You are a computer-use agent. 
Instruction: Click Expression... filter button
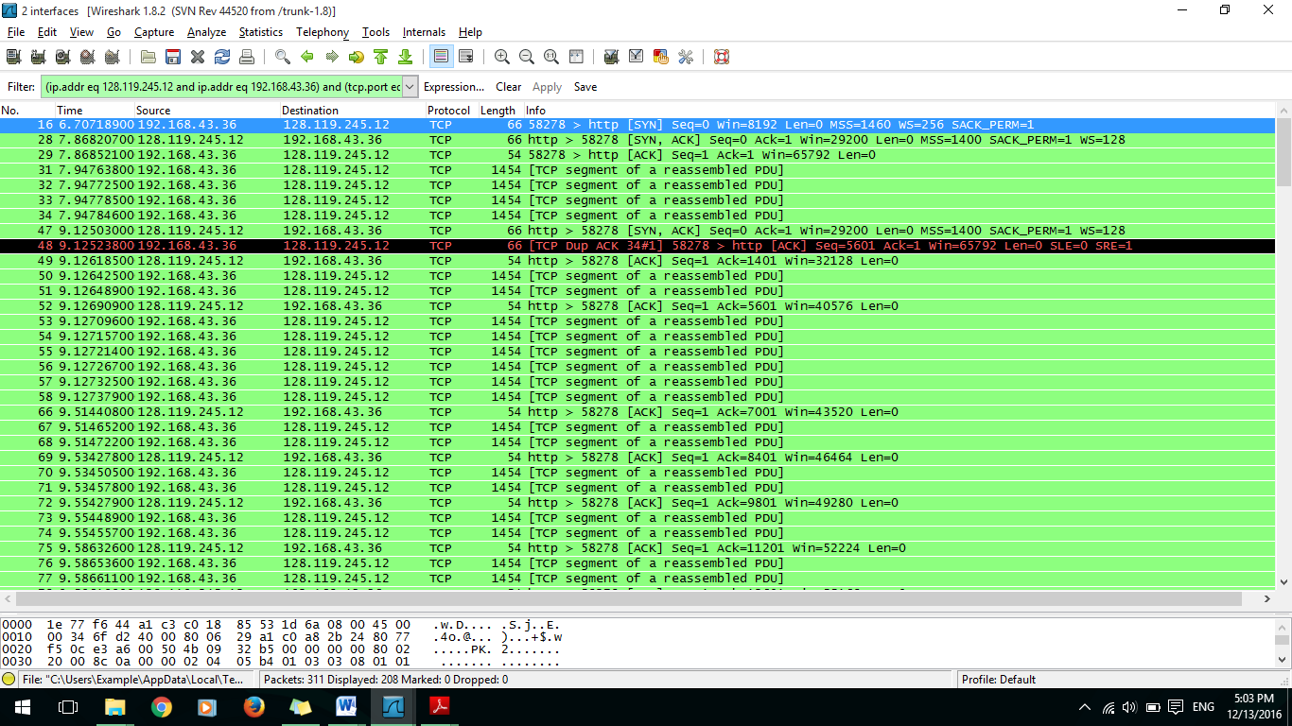(x=454, y=87)
